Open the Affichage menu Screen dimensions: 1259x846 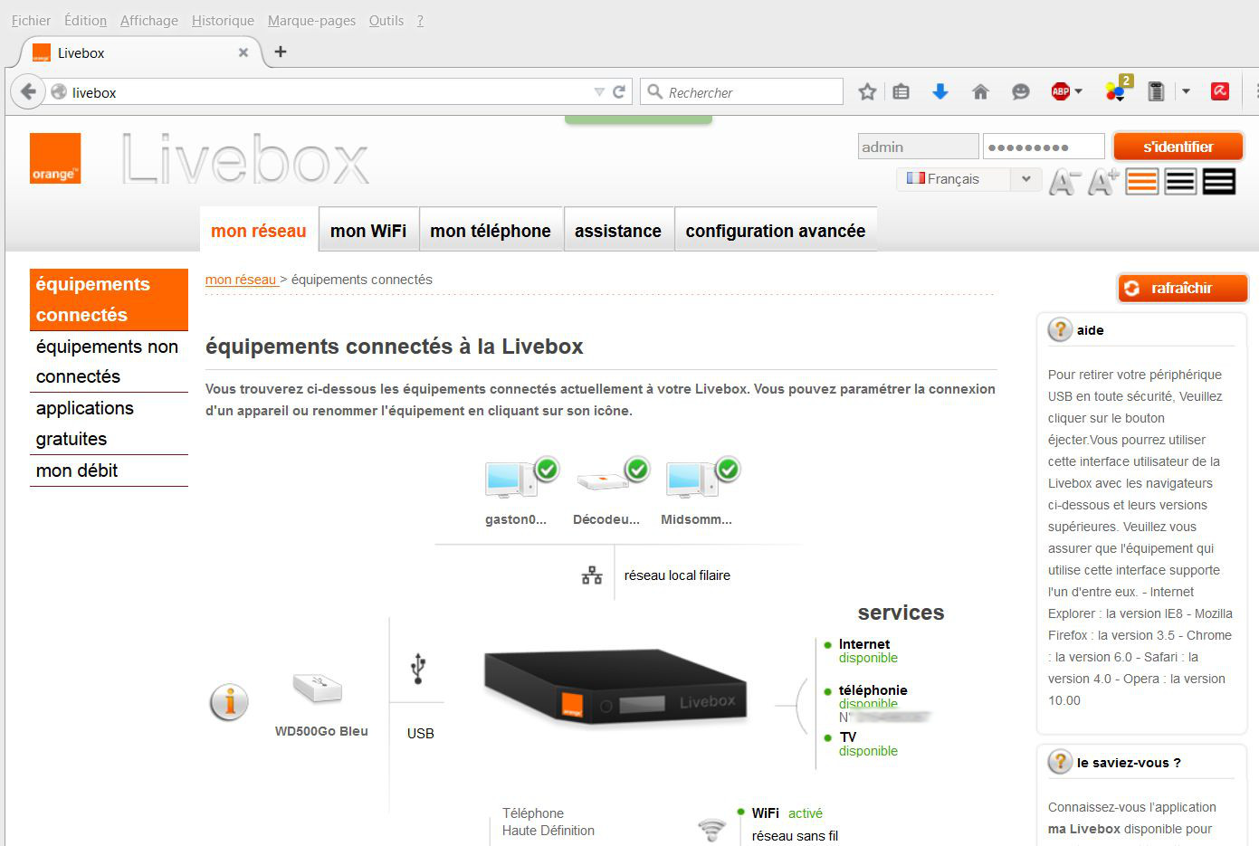point(149,21)
